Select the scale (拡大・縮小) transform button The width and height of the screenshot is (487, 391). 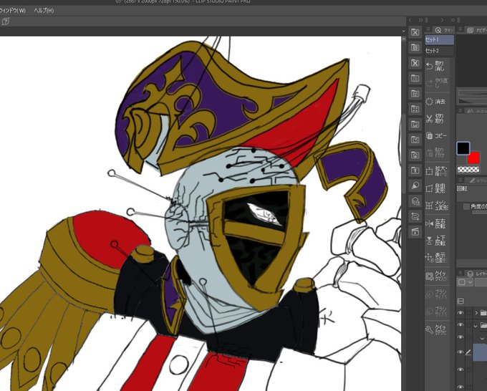(436, 171)
